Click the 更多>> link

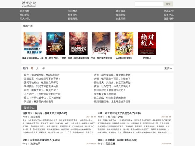click(168, 68)
